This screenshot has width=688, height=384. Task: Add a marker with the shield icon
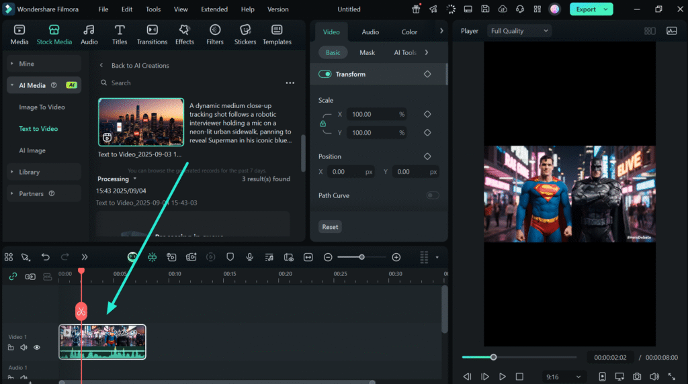click(x=230, y=257)
